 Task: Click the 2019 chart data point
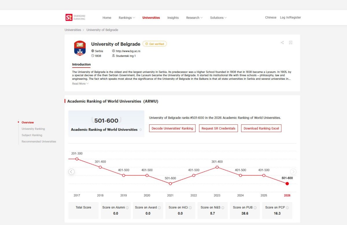(x=123, y=175)
